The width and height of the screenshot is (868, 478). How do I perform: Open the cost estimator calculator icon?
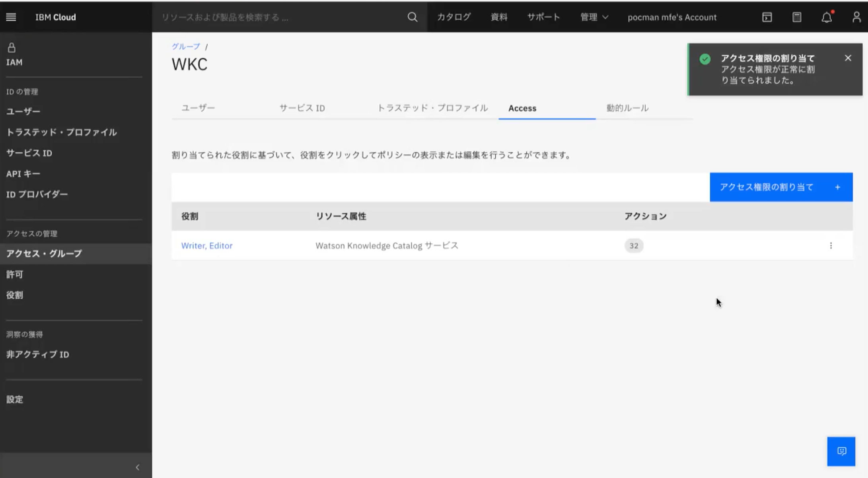click(797, 17)
